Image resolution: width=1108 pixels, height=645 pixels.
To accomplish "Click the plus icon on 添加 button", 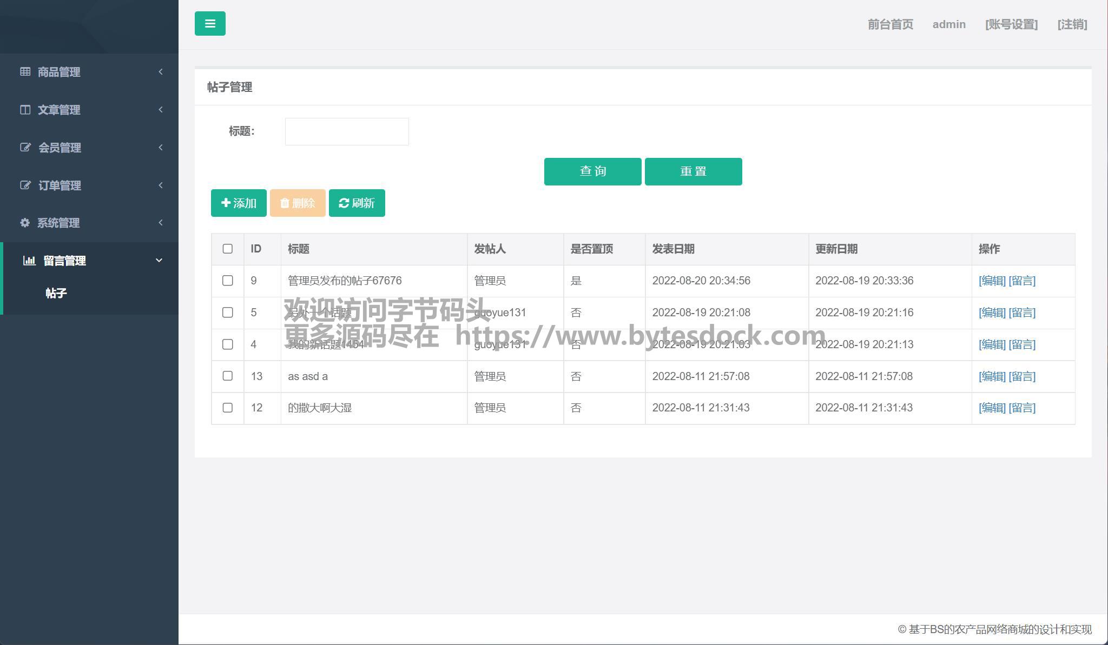I will [x=226, y=203].
